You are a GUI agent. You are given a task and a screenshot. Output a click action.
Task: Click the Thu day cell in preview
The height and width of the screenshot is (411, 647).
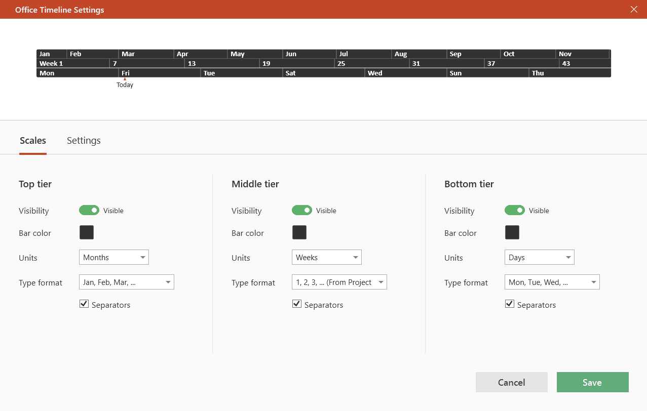click(570, 73)
